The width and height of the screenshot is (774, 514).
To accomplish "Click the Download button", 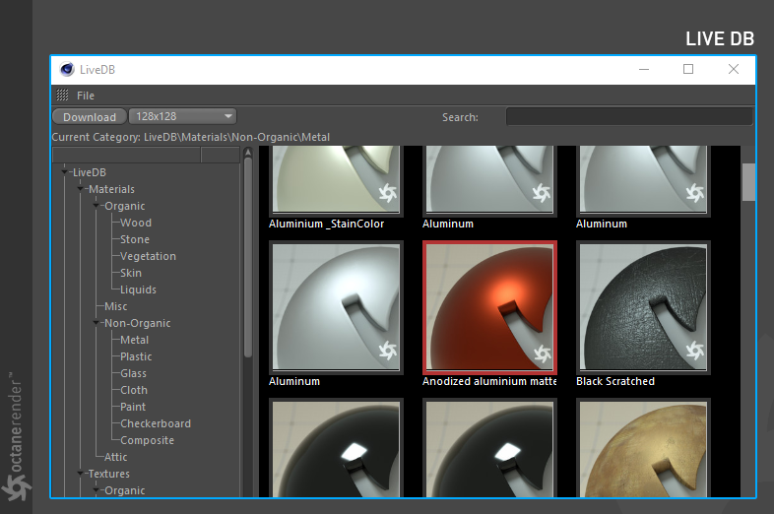I will point(90,117).
